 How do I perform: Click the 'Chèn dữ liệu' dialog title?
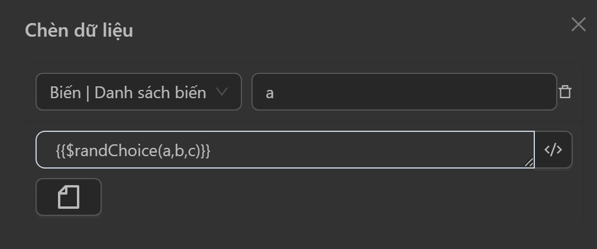click(x=79, y=30)
